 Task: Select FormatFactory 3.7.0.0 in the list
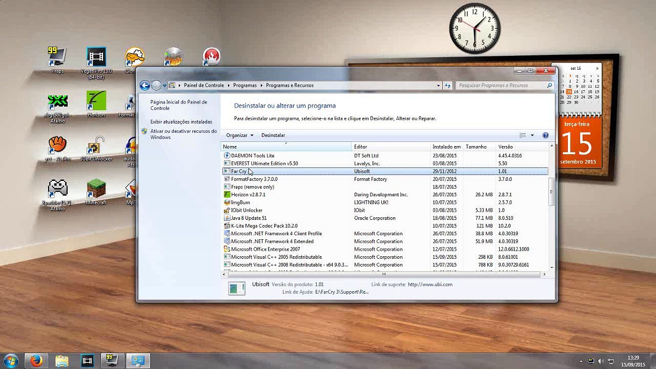(x=385, y=179)
